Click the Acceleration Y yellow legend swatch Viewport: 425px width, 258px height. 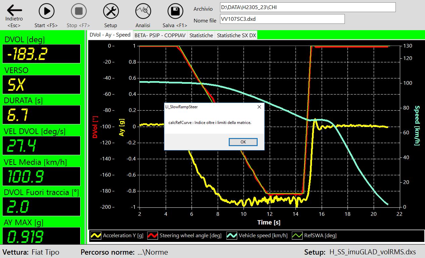click(x=96, y=236)
